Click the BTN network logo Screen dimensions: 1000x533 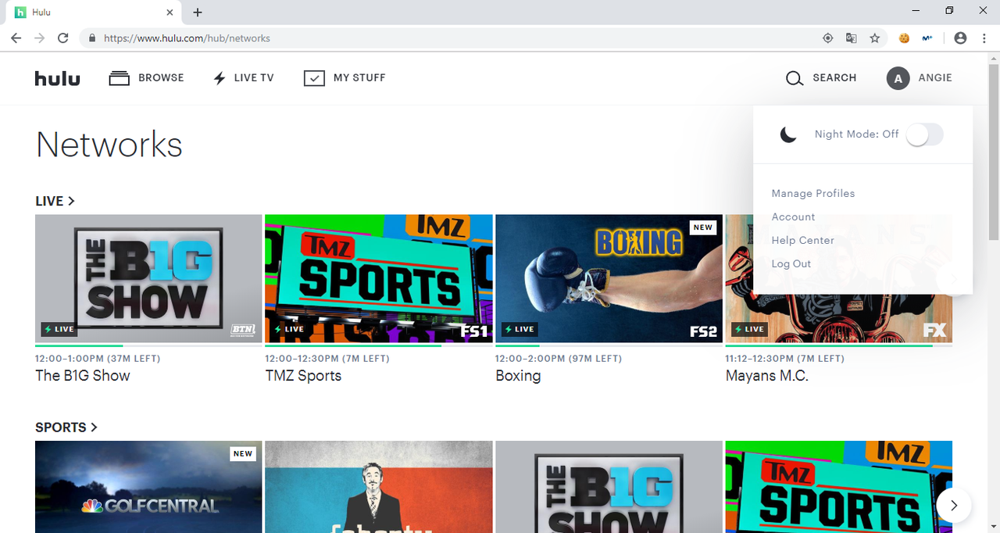[244, 330]
